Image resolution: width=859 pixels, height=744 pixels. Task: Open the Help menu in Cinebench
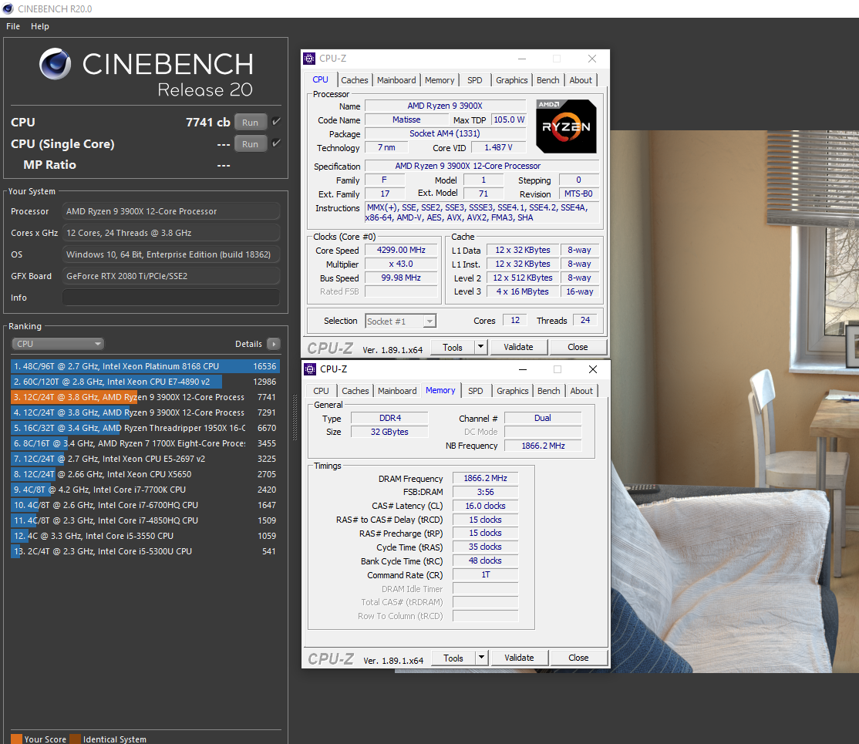39,26
